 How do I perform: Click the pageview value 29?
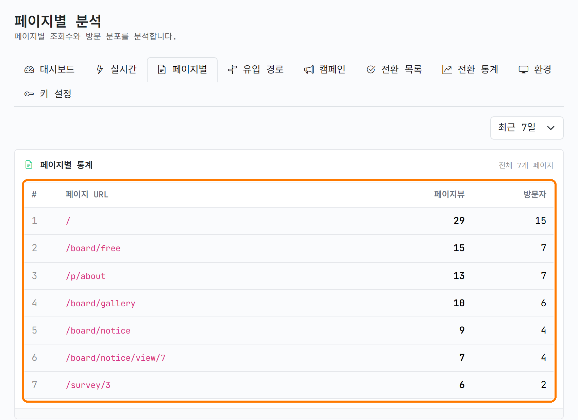(x=459, y=221)
